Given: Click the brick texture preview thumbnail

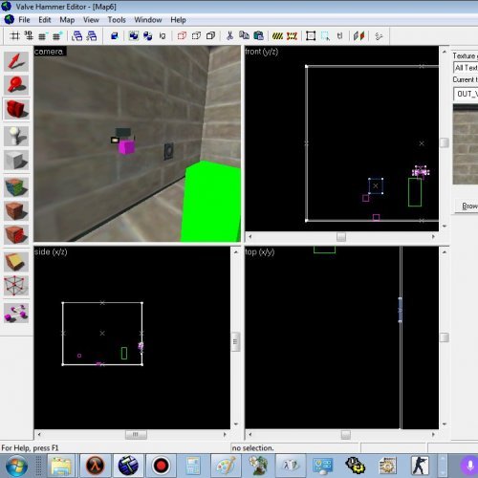Looking at the screenshot, I should [x=466, y=144].
